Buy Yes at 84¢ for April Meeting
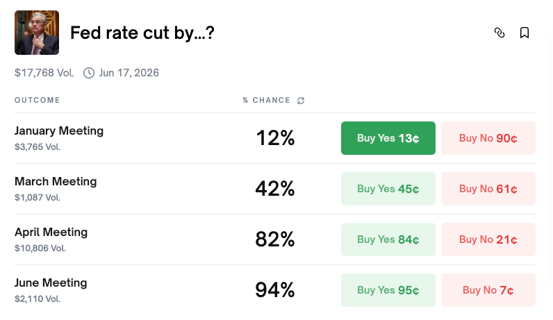553x320 pixels. (388, 239)
